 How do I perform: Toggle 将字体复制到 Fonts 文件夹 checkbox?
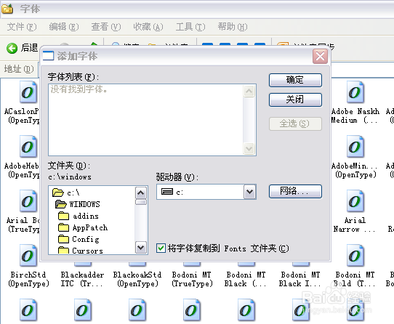tap(161, 248)
